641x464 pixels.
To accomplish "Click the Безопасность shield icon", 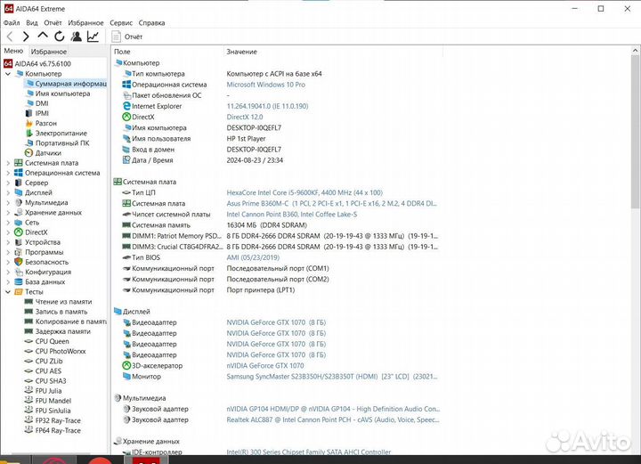I will coord(19,262).
